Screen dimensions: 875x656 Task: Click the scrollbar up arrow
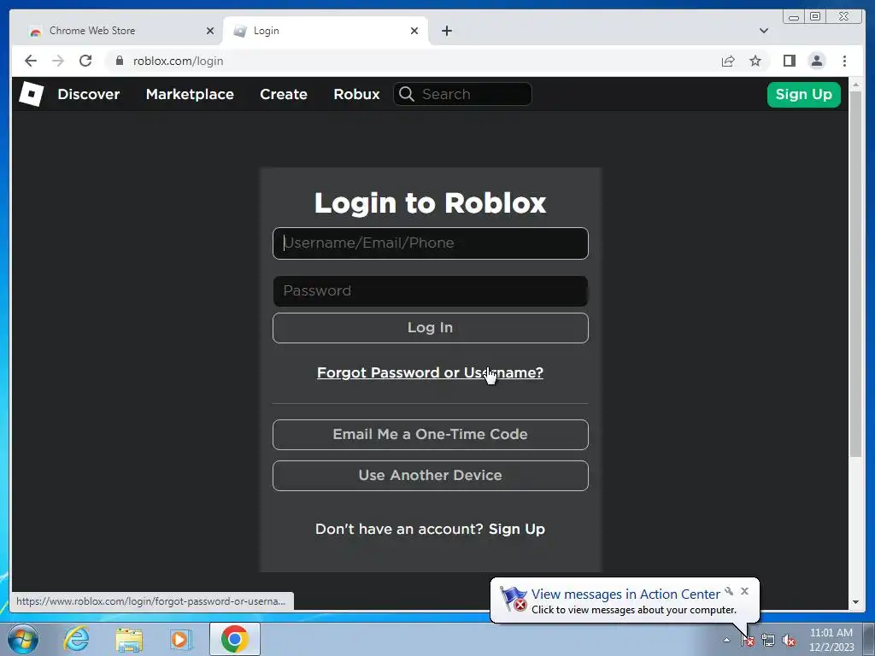pyautogui.click(x=855, y=85)
